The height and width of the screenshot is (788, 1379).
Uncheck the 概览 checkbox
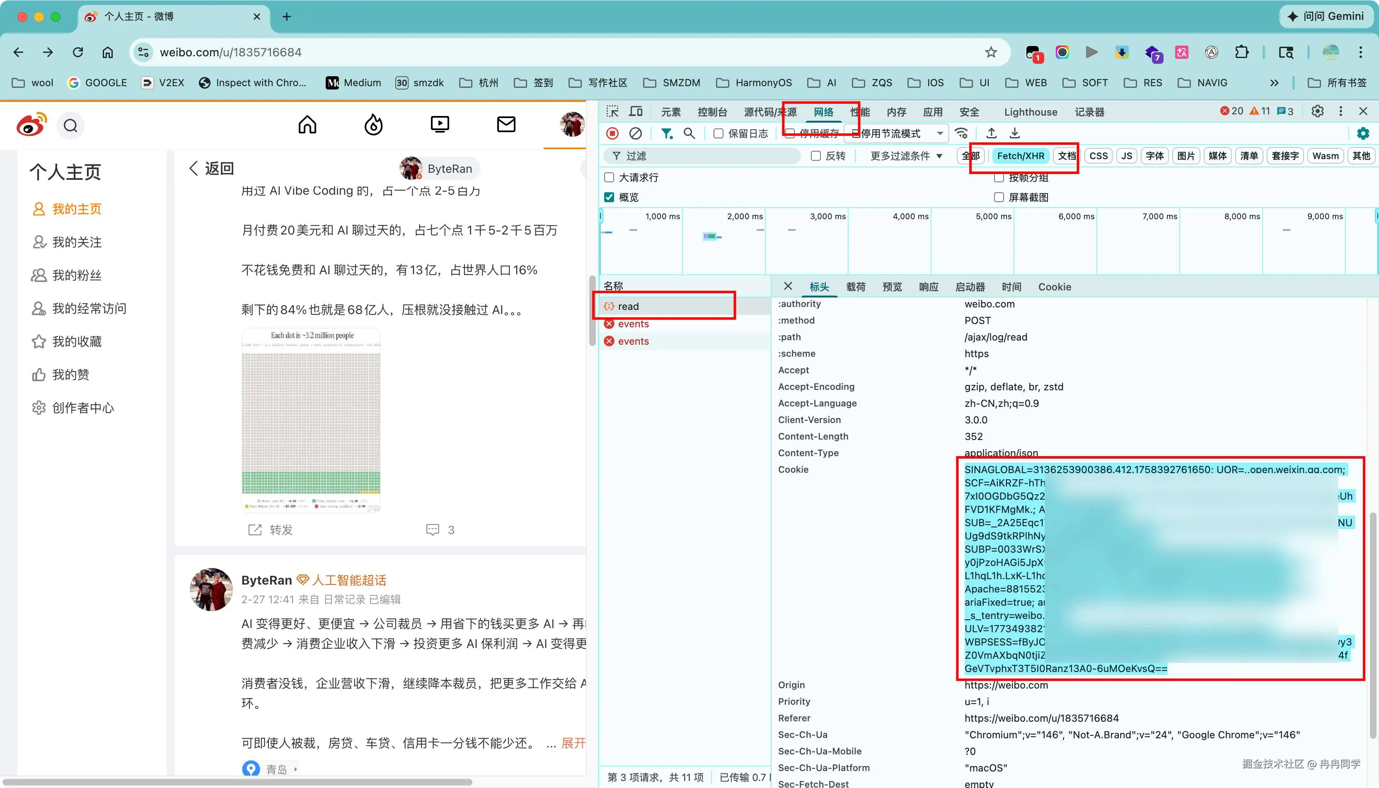click(x=610, y=197)
